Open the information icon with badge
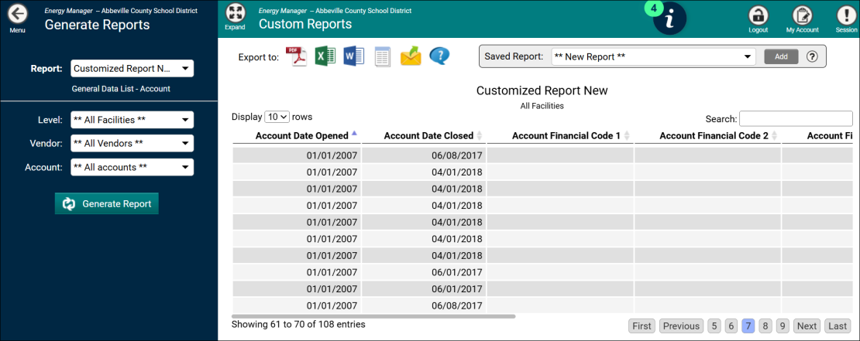This screenshot has width=860, height=341. click(669, 19)
